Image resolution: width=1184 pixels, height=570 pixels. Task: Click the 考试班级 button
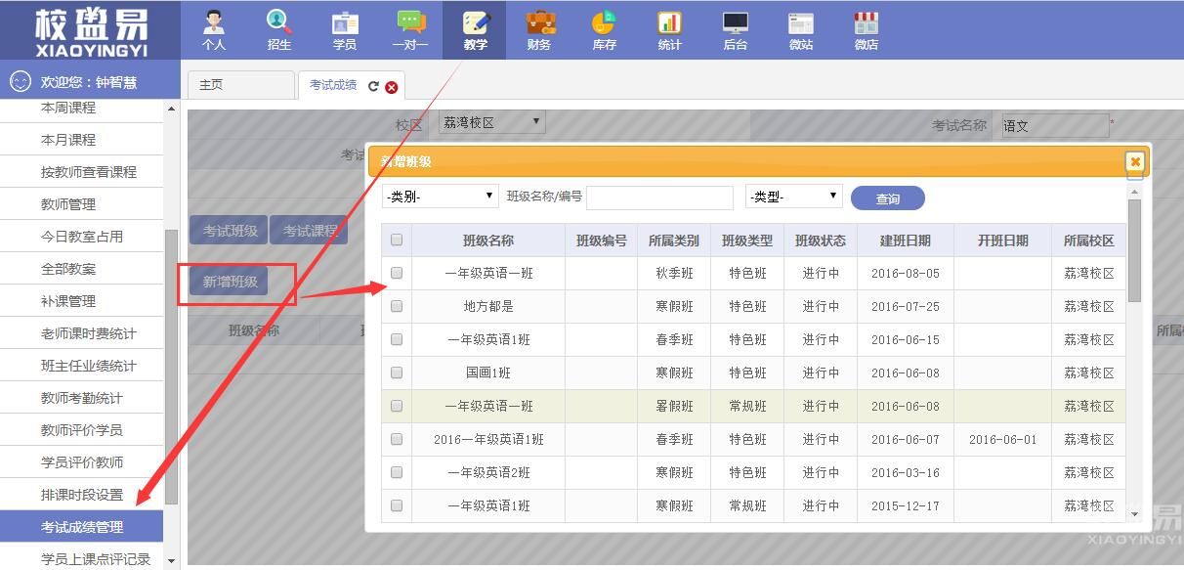pyautogui.click(x=231, y=231)
